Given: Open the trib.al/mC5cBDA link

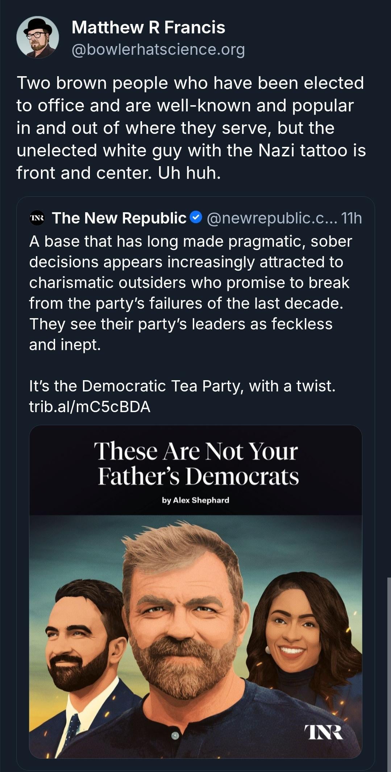Looking at the screenshot, I should (x=90, y=407).
